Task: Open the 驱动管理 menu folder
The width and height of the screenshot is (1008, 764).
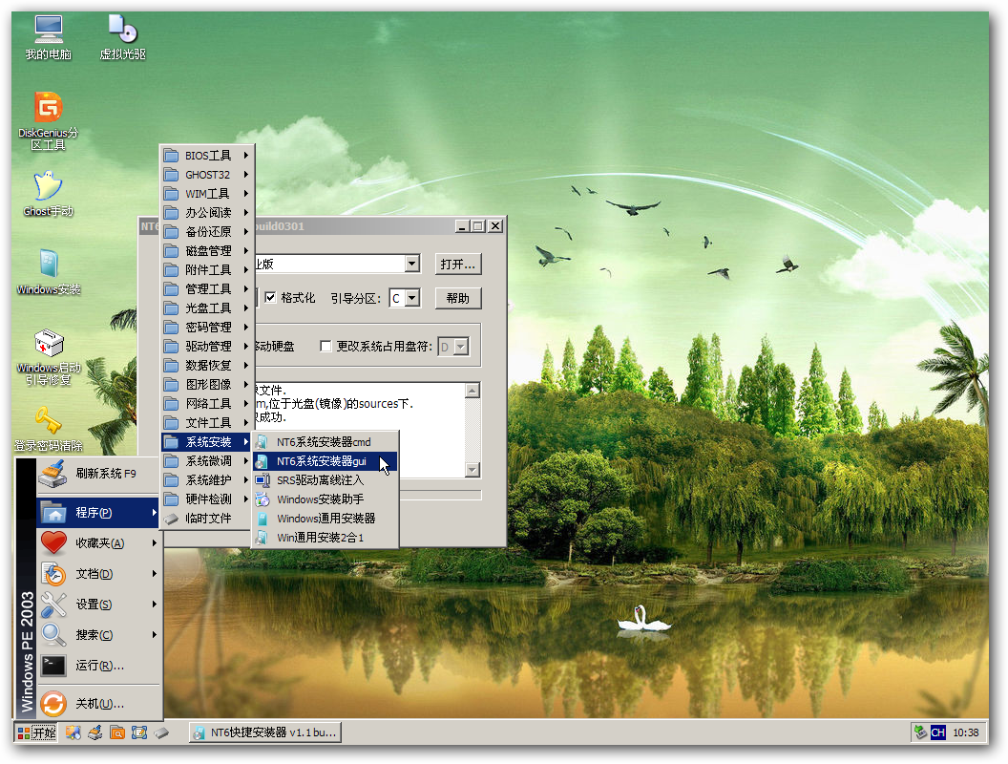Action: pyautogui.click(x=206, y=346)
